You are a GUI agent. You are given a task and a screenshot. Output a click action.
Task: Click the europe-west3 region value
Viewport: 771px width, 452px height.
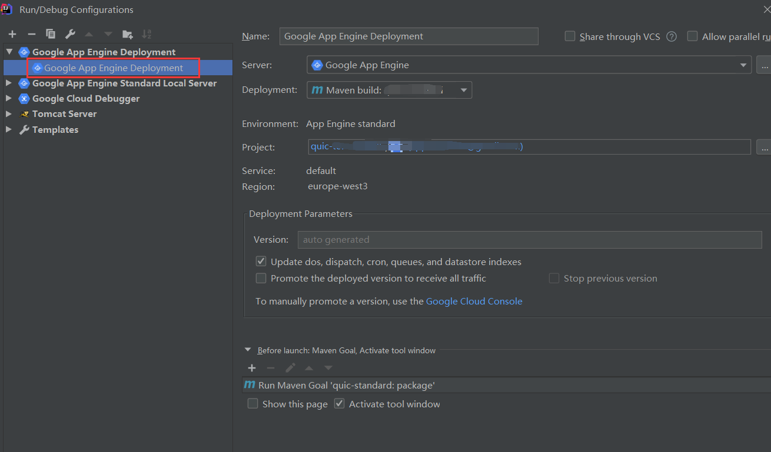click(338, 186)
